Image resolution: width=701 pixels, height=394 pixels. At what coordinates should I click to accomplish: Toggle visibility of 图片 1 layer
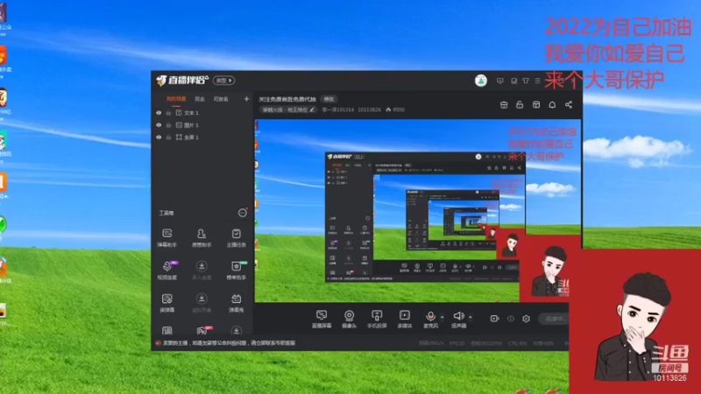coord(159,125)
